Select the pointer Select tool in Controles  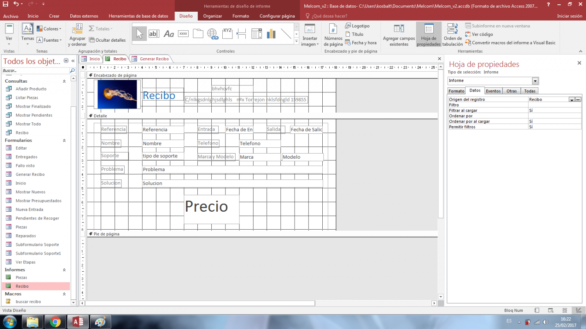coord(139,34)
